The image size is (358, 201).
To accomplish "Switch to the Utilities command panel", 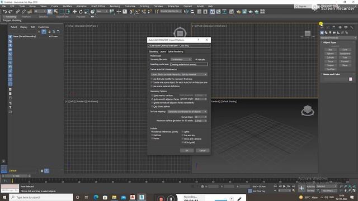I will point(352,27).
